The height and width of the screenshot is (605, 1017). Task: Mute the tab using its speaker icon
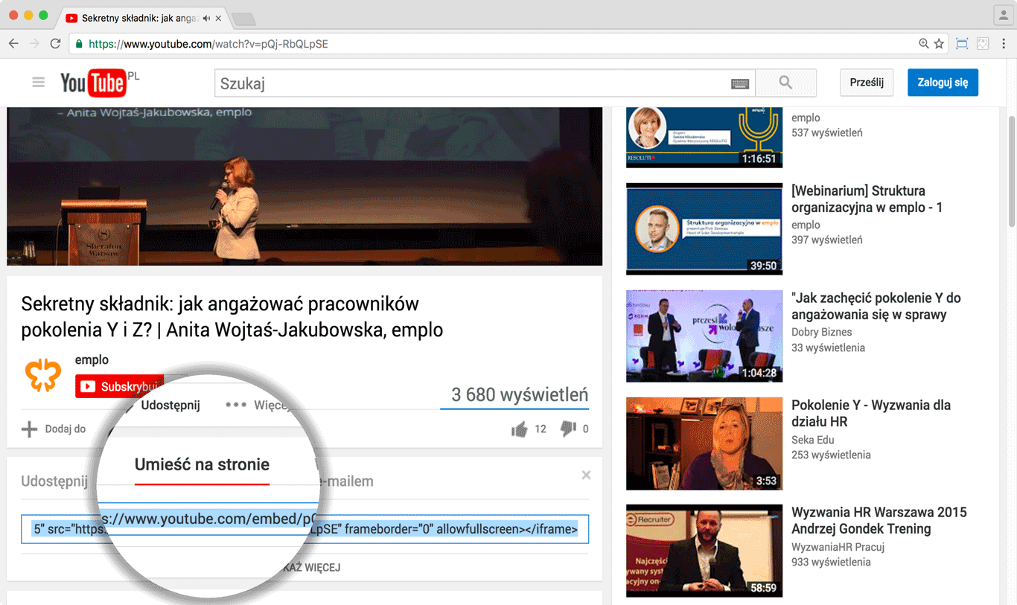click(206, 18)
